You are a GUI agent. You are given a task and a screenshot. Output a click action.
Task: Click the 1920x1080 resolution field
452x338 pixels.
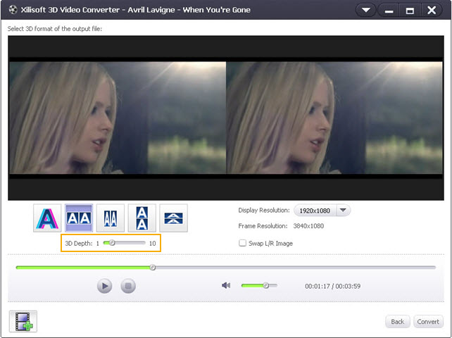tap(315, 211)
